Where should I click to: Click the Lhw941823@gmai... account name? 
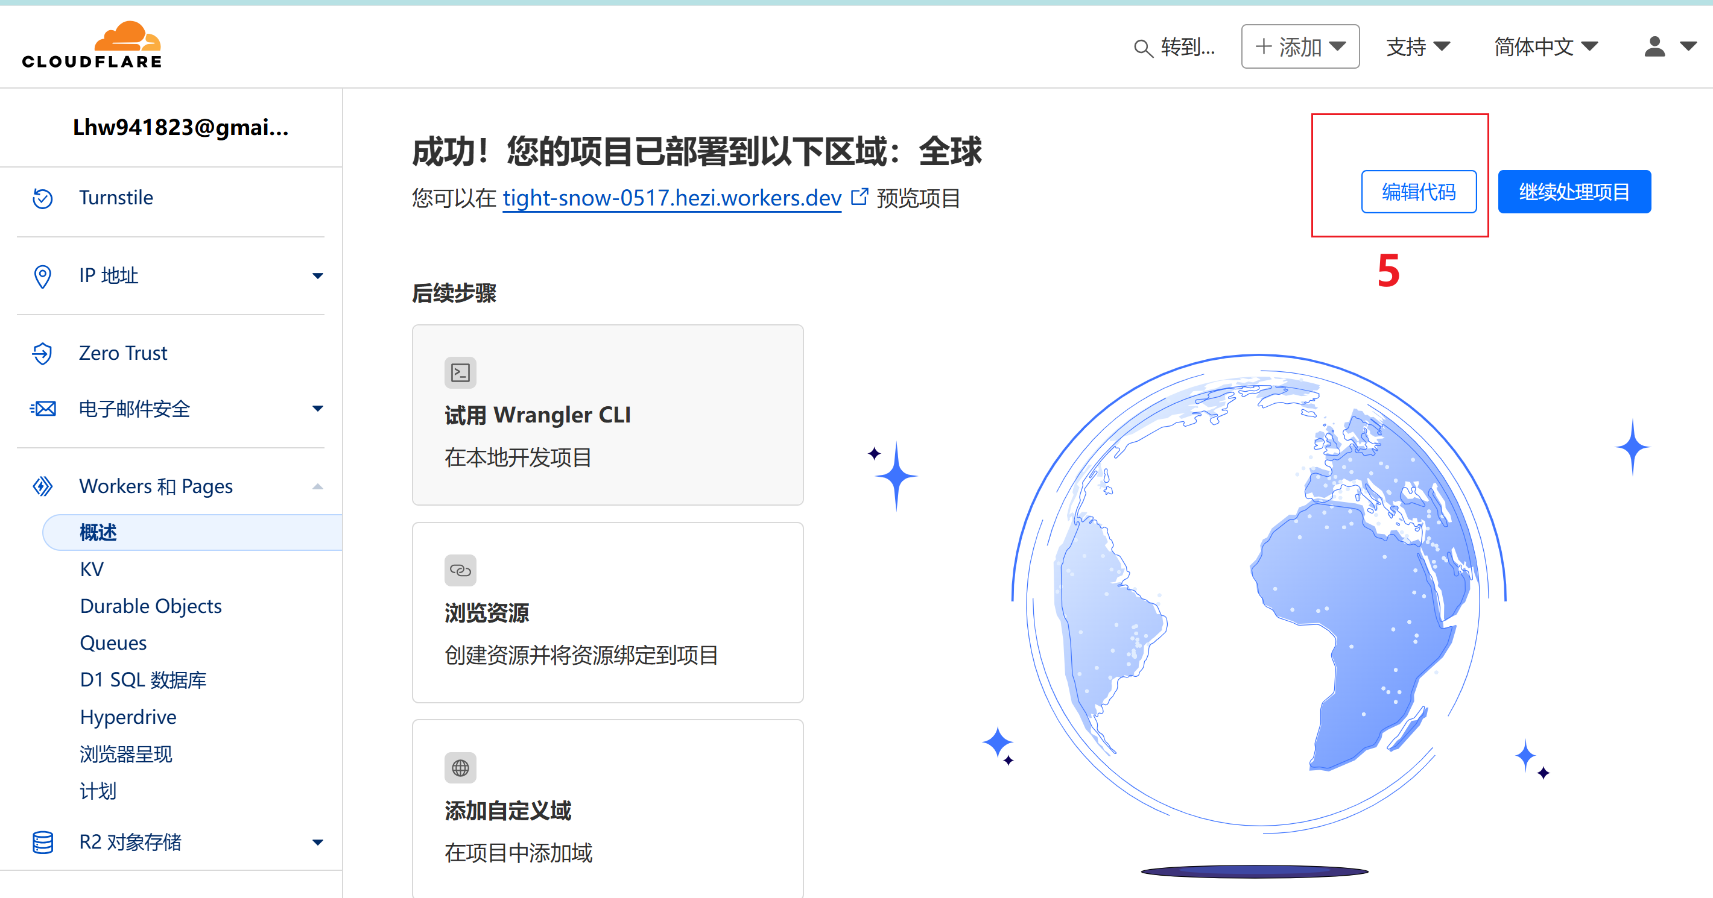click(180, 127)
